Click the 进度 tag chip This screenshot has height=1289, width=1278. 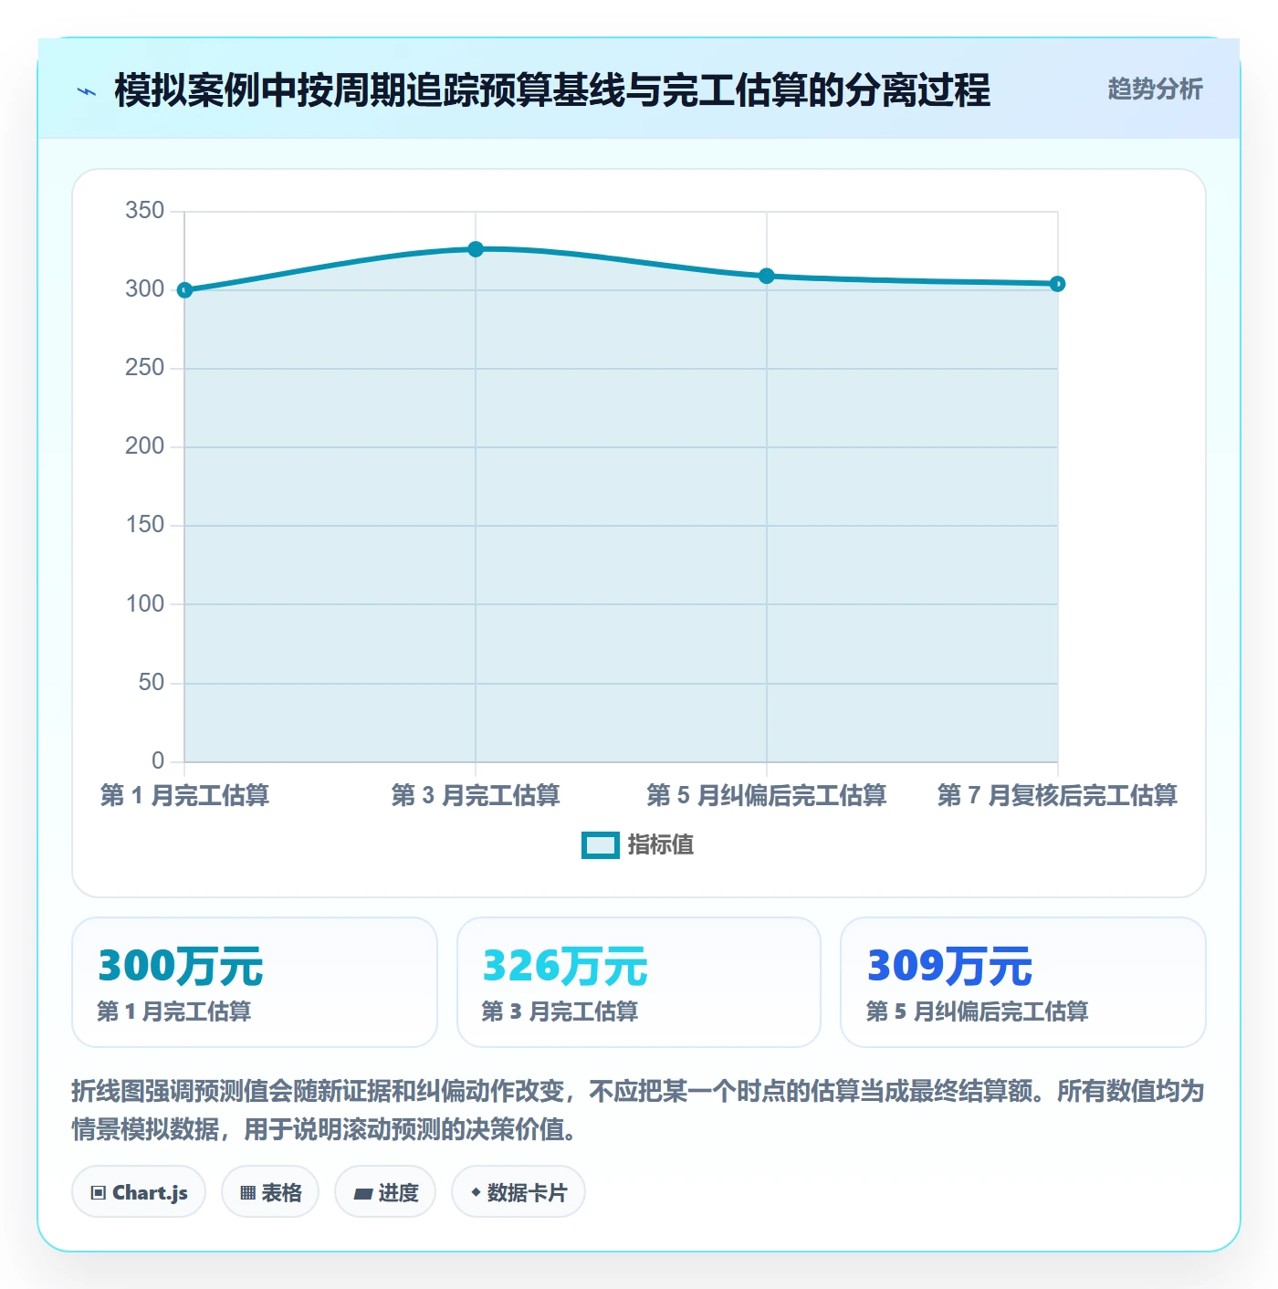click(385, 1192)
